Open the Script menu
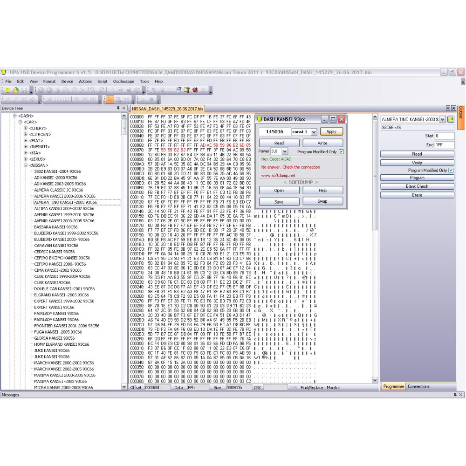 pos(102,82)
